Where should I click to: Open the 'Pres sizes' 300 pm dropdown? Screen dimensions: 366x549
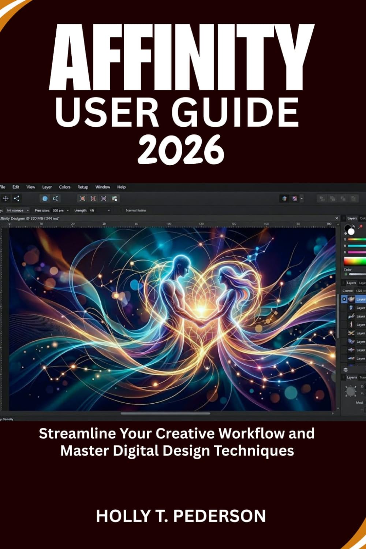pos(60,211)
